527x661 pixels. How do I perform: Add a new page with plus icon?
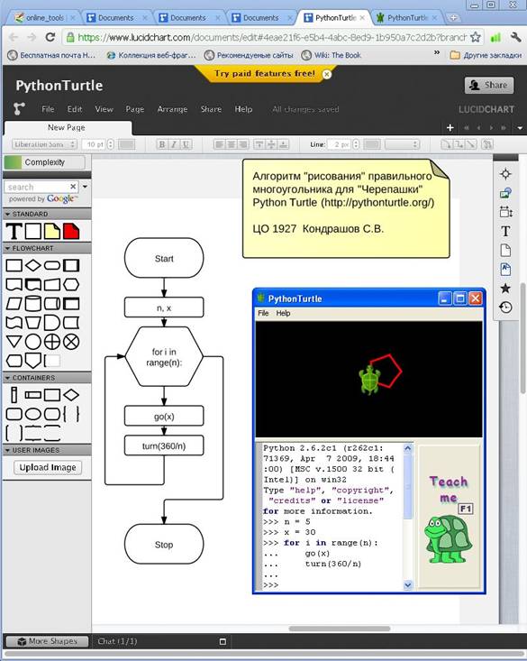(450, 127)
